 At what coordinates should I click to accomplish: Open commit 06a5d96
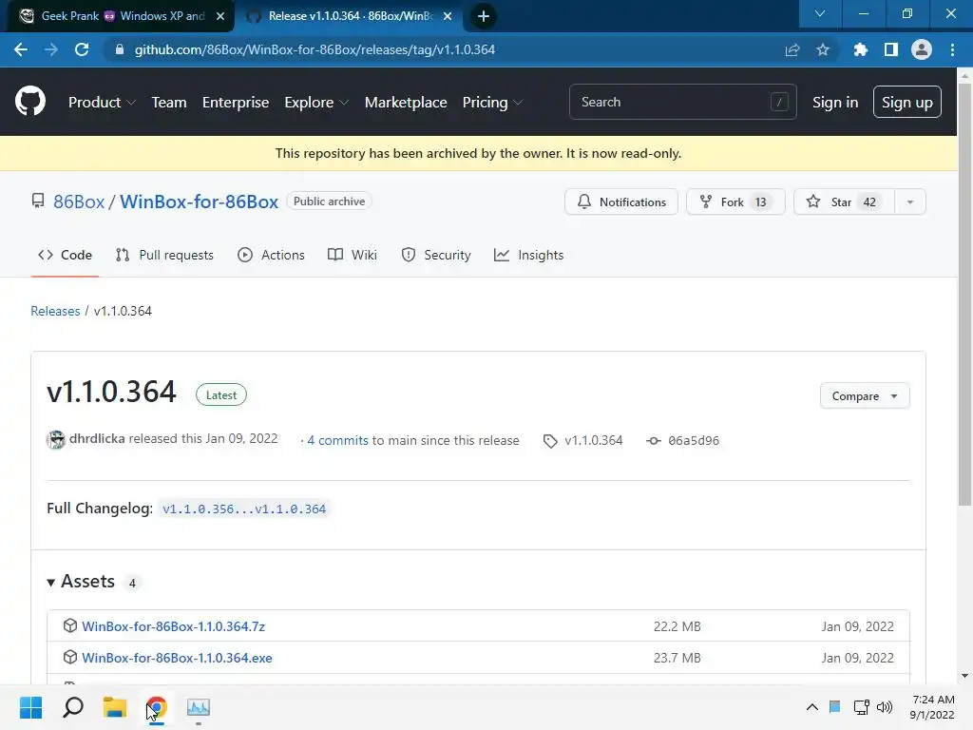click(x=693, y=441)
